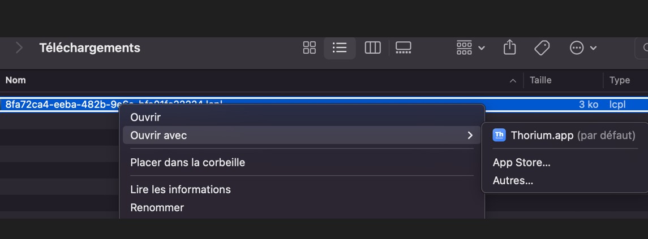Go forward with the chevron arrow

tap(19, 48)
